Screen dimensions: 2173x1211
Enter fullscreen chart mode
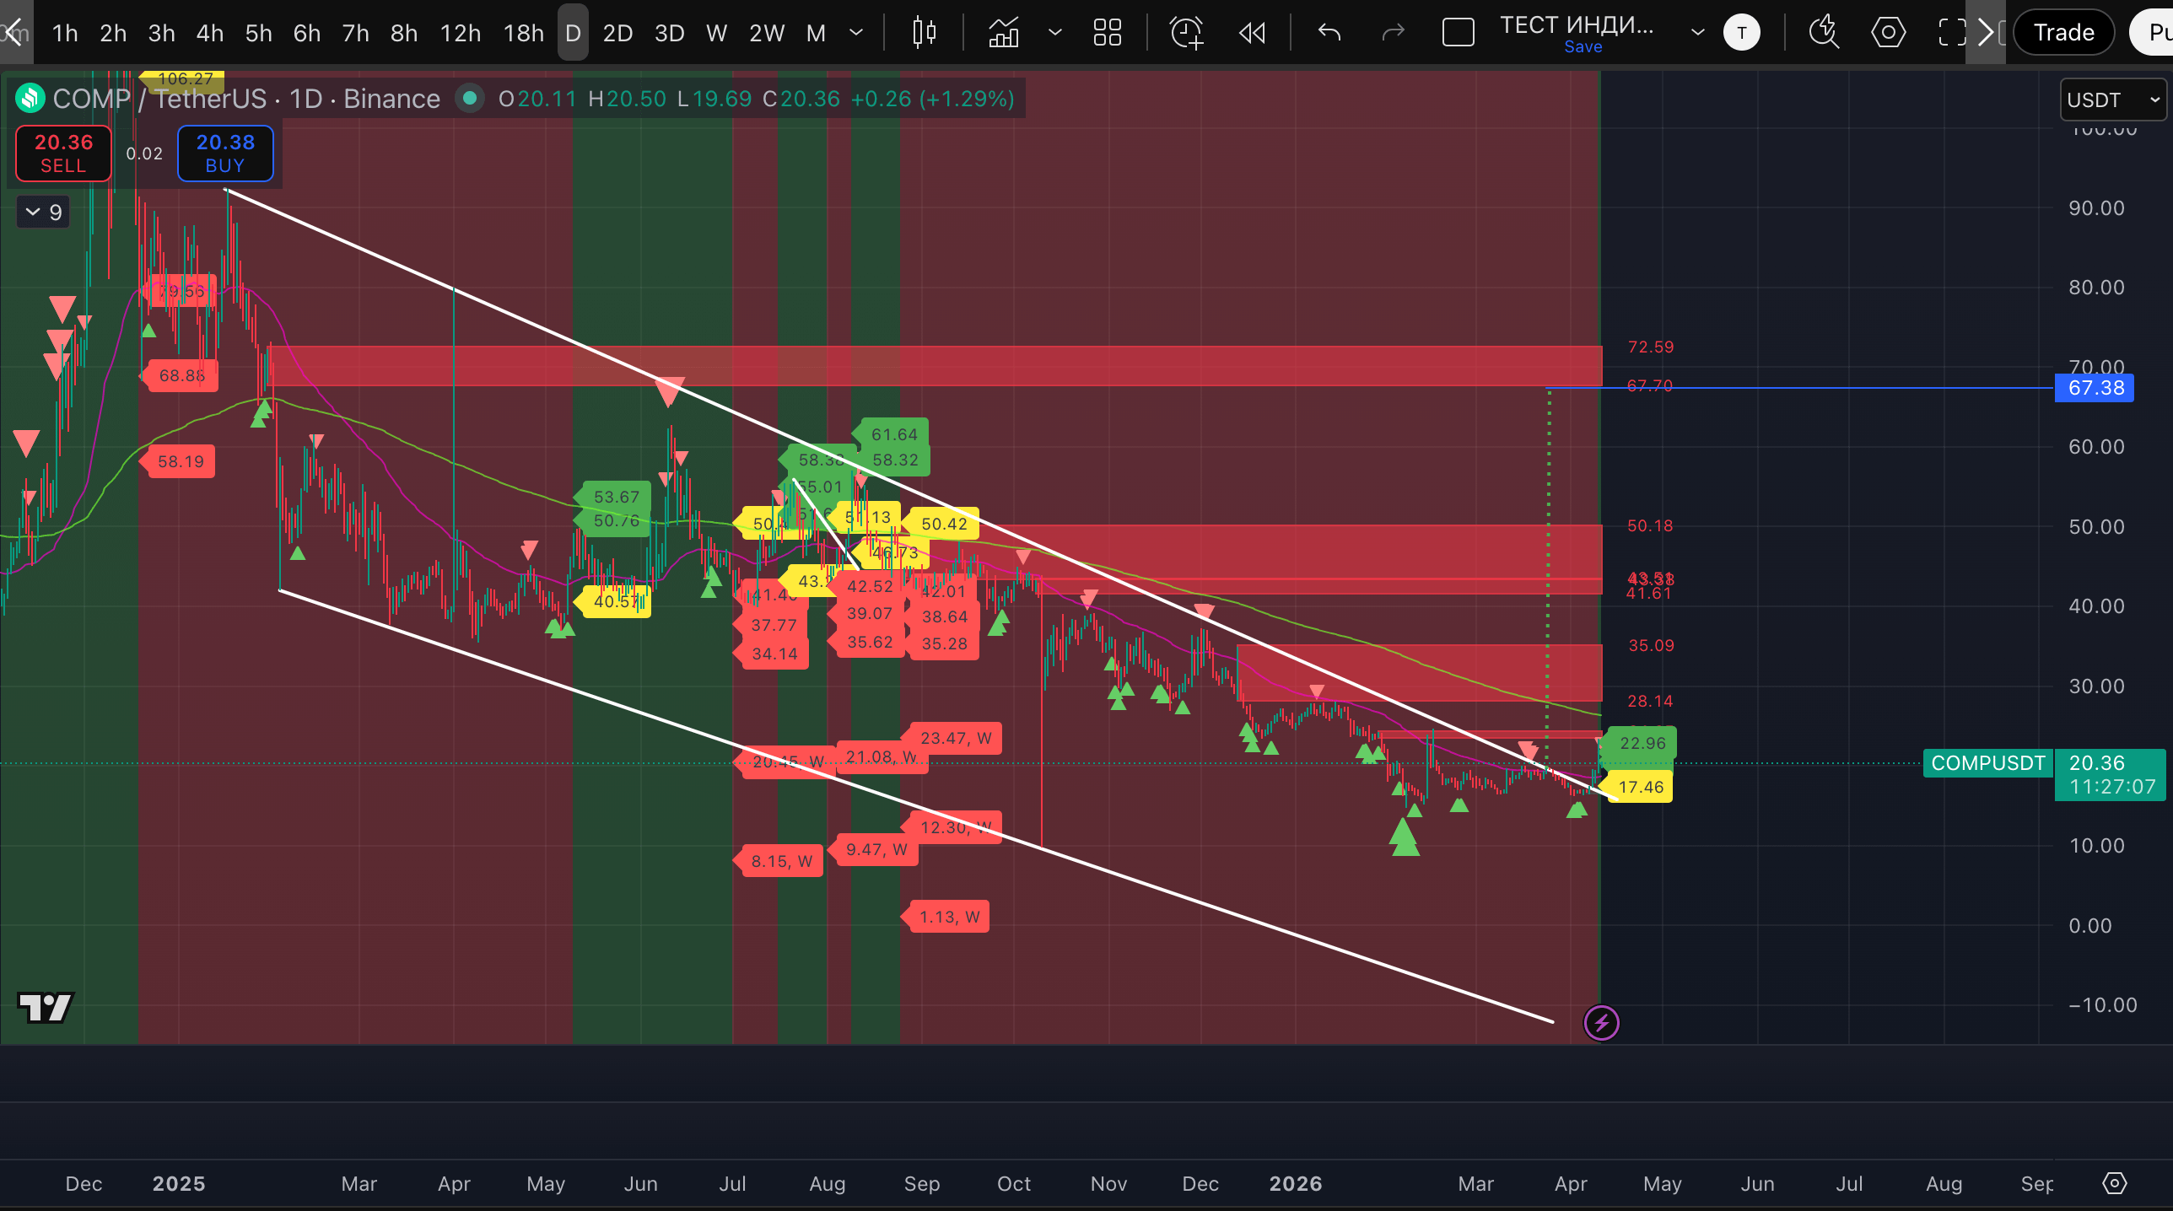tap(1950, 33)
